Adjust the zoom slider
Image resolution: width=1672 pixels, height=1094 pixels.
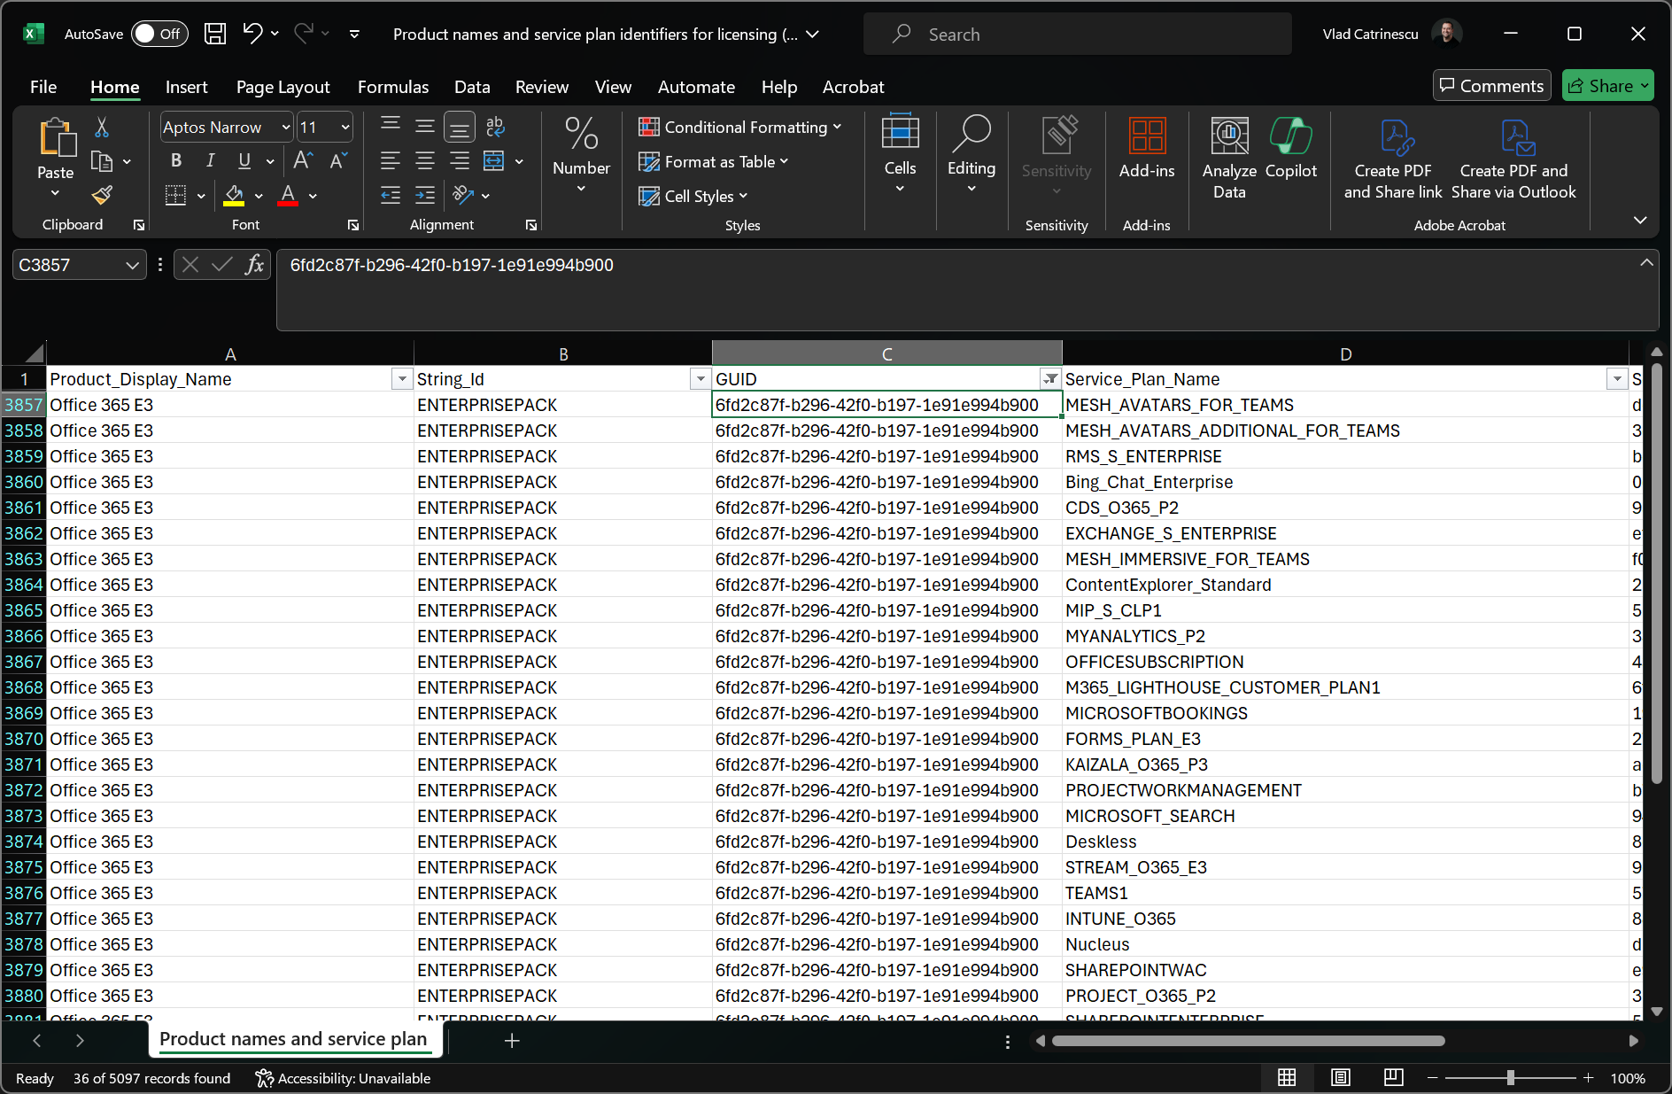(x=1510, y=1078)
